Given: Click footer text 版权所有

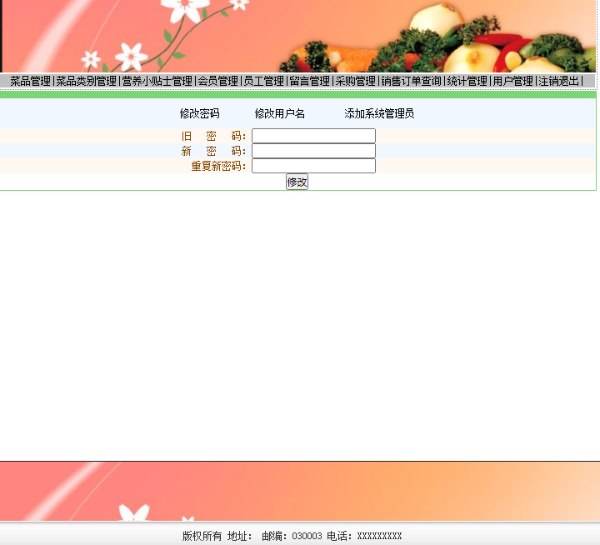Looking at the screenshot, I should coord(202,536).
